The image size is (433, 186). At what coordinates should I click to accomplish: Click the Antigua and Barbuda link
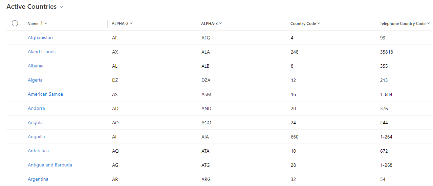point(50,165)
